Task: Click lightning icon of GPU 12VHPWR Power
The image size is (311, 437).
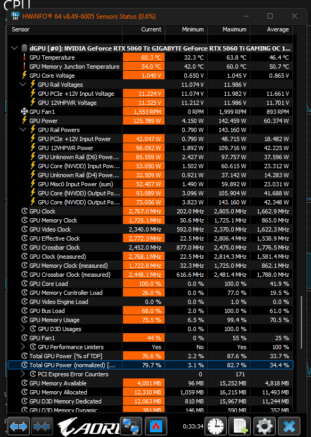Action: [33, 148]
